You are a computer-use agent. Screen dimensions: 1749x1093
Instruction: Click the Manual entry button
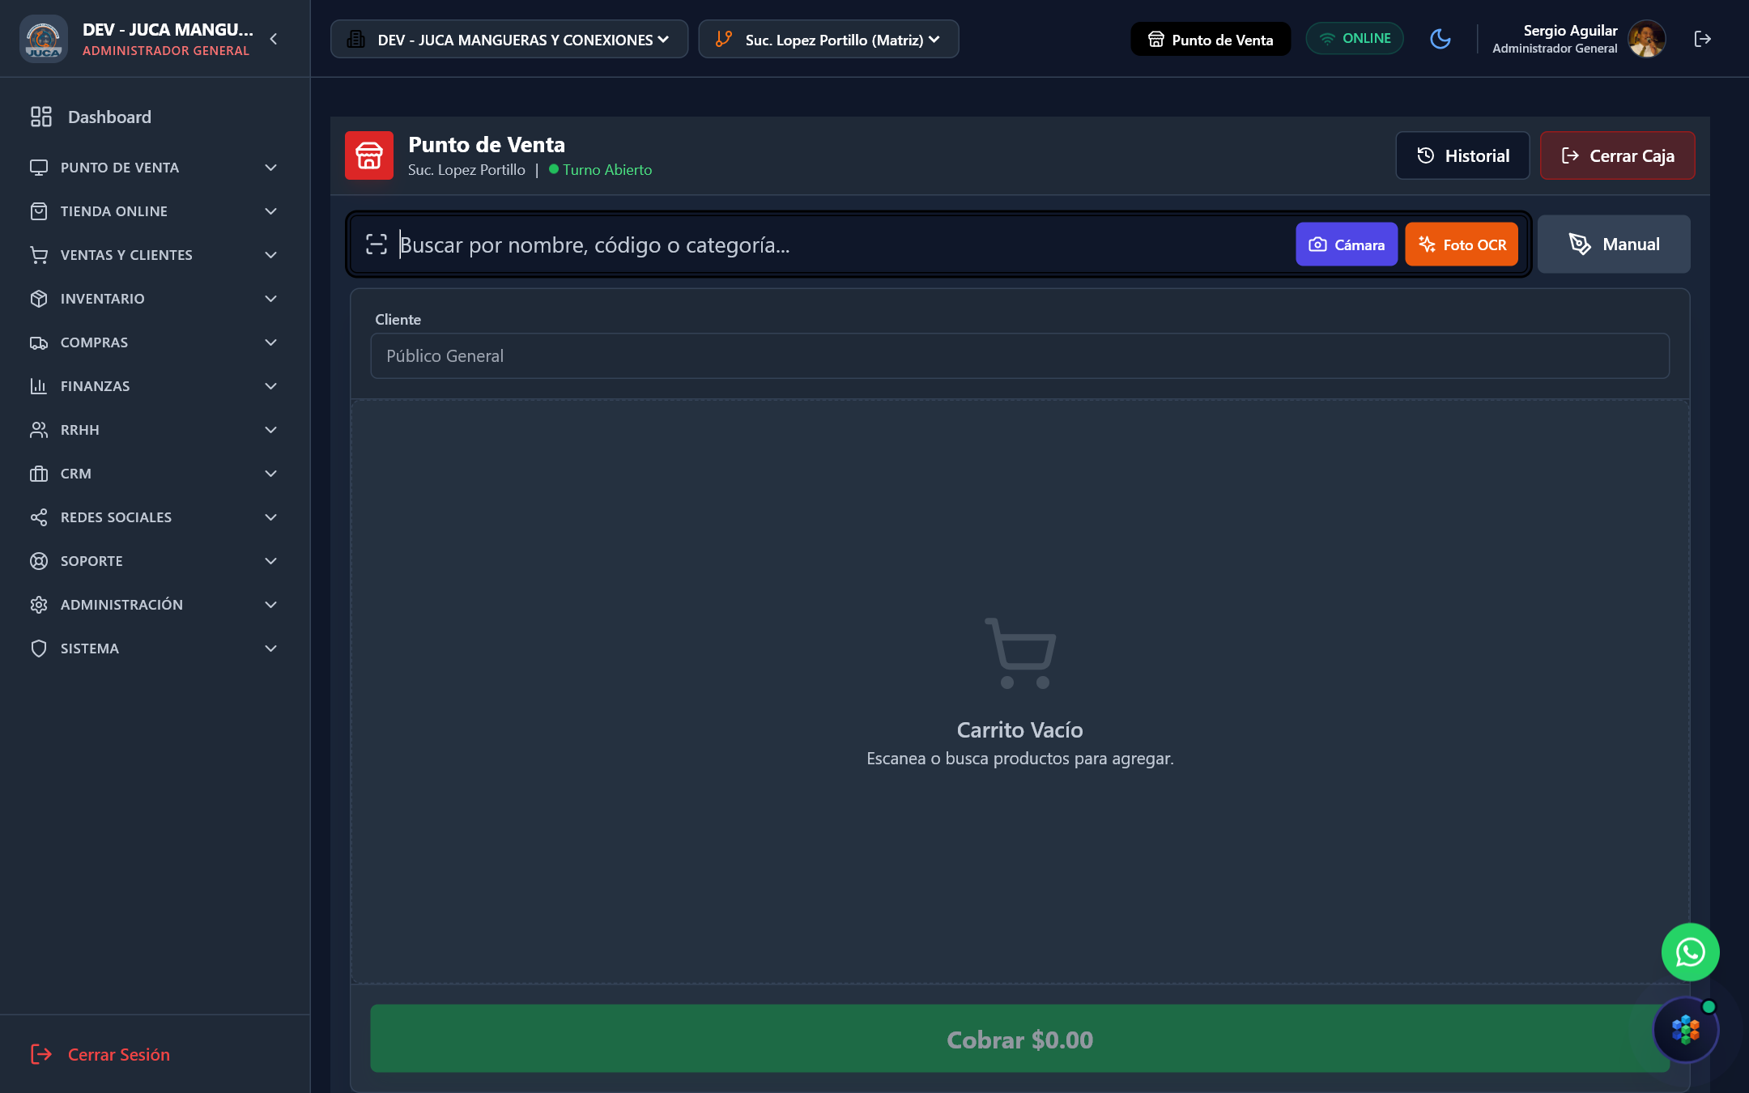[x=1614, y=244]
